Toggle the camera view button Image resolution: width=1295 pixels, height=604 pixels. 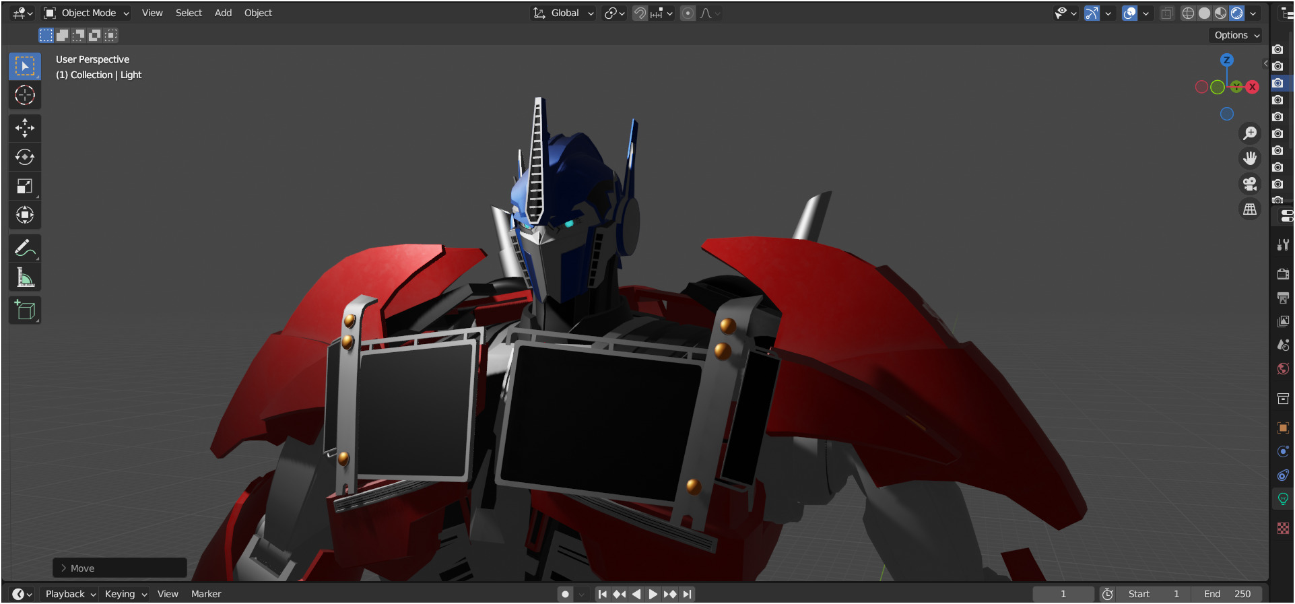(1250, 184)
